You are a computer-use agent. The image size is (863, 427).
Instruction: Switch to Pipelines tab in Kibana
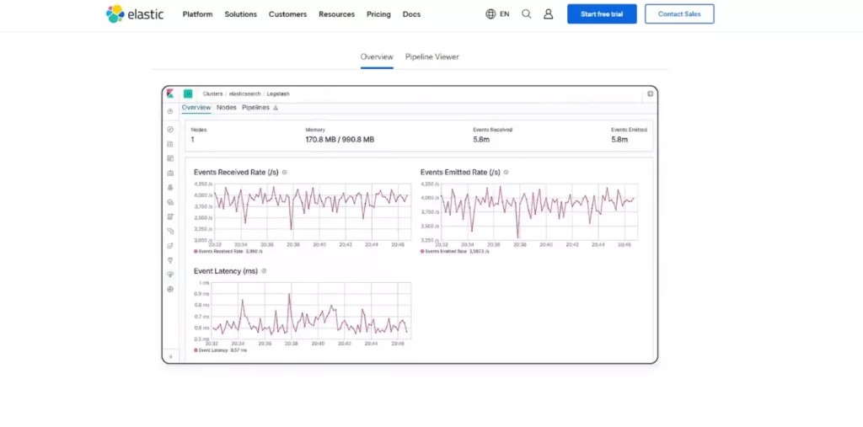click(x=256, y=107)
